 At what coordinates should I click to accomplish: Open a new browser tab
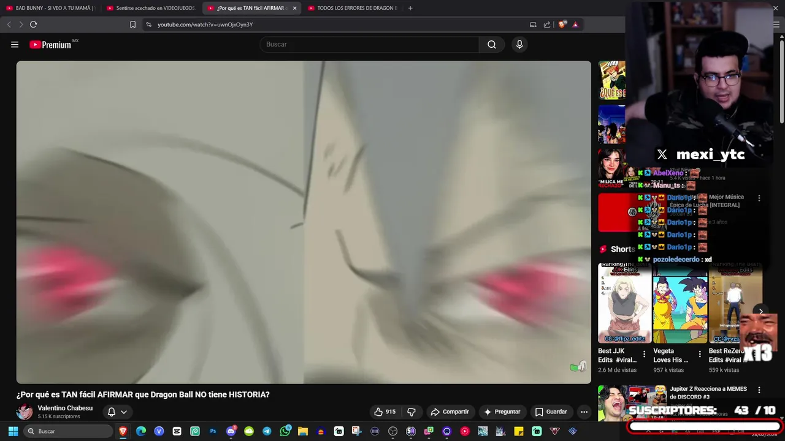click(410, 8)
